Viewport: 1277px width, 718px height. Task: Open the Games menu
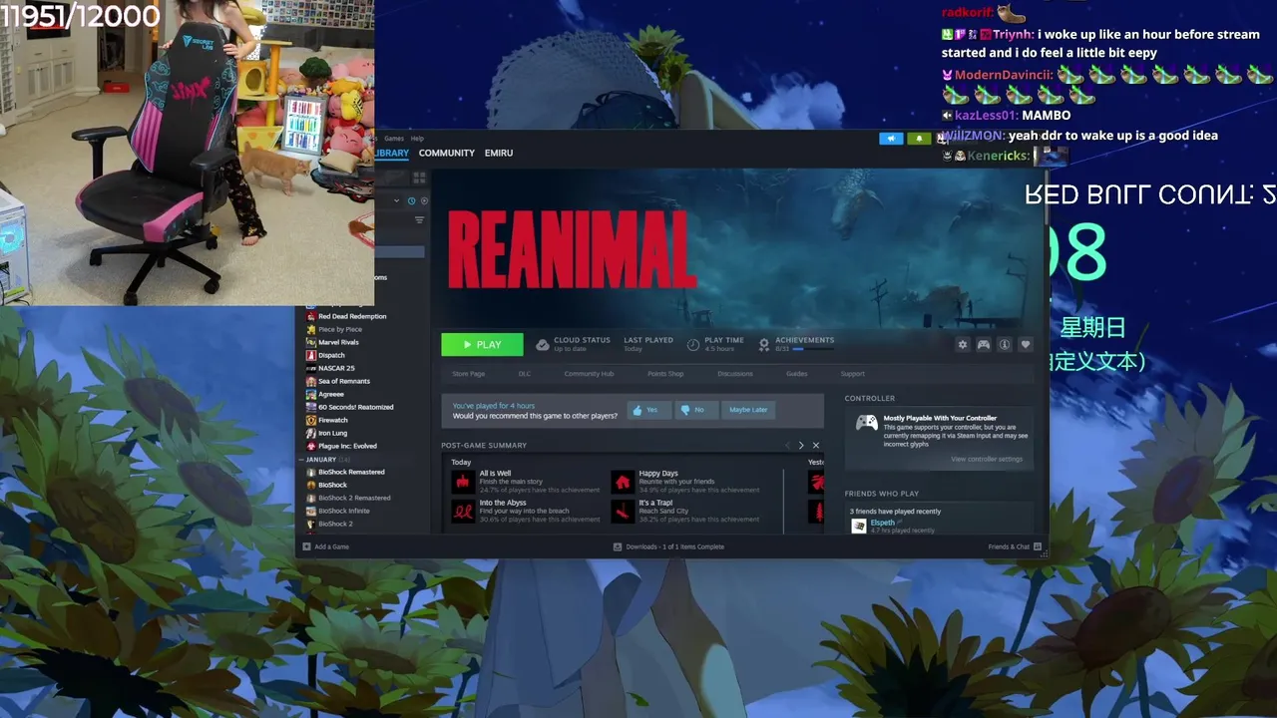394,139
